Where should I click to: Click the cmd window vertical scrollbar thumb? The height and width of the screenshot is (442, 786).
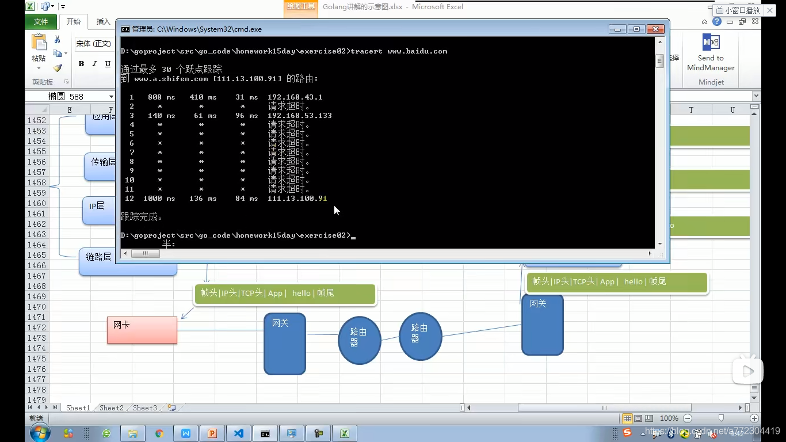pyautogui.click(x=659, y=60)
